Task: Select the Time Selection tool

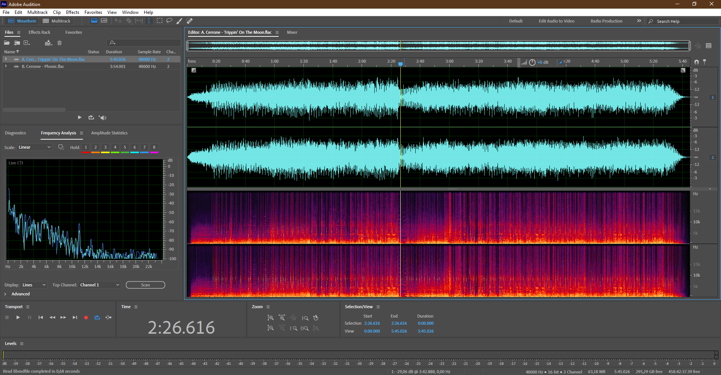Action: [149, 21]
